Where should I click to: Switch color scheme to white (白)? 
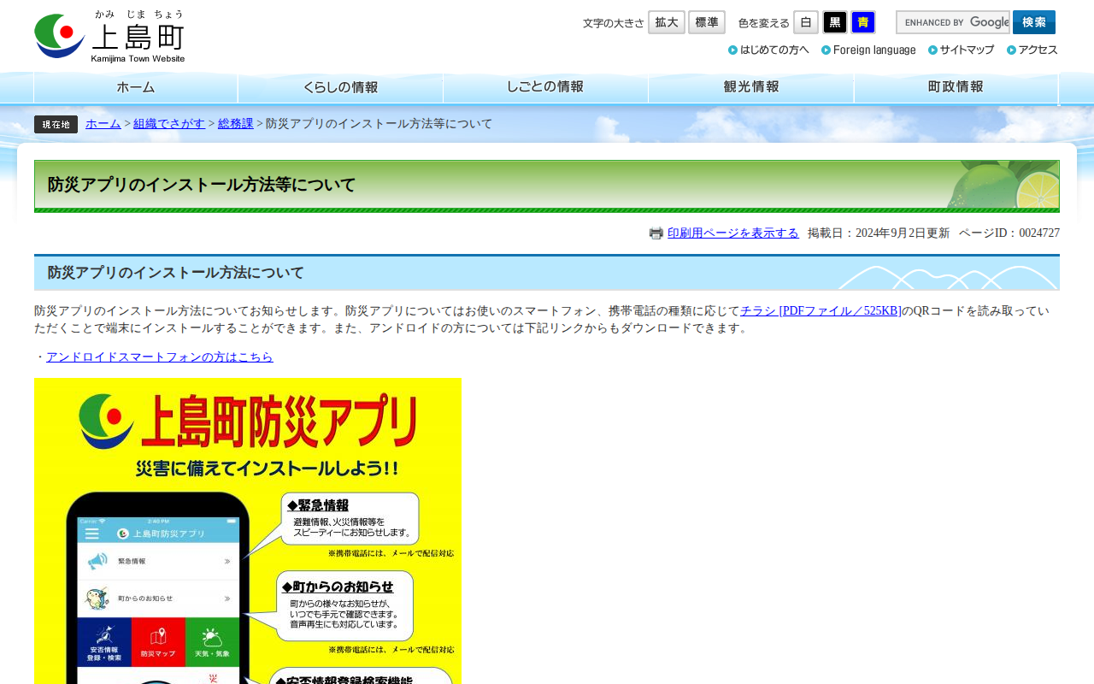pos(806,22)
